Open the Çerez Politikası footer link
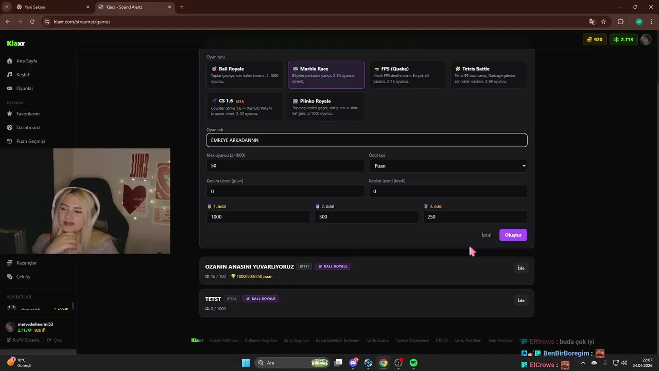The width and height of the screenshot is (659, 371). click(468, 341)
